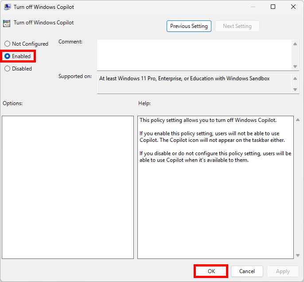Click the empty Options pane
The image size is (304, 282).
point(68,187)
